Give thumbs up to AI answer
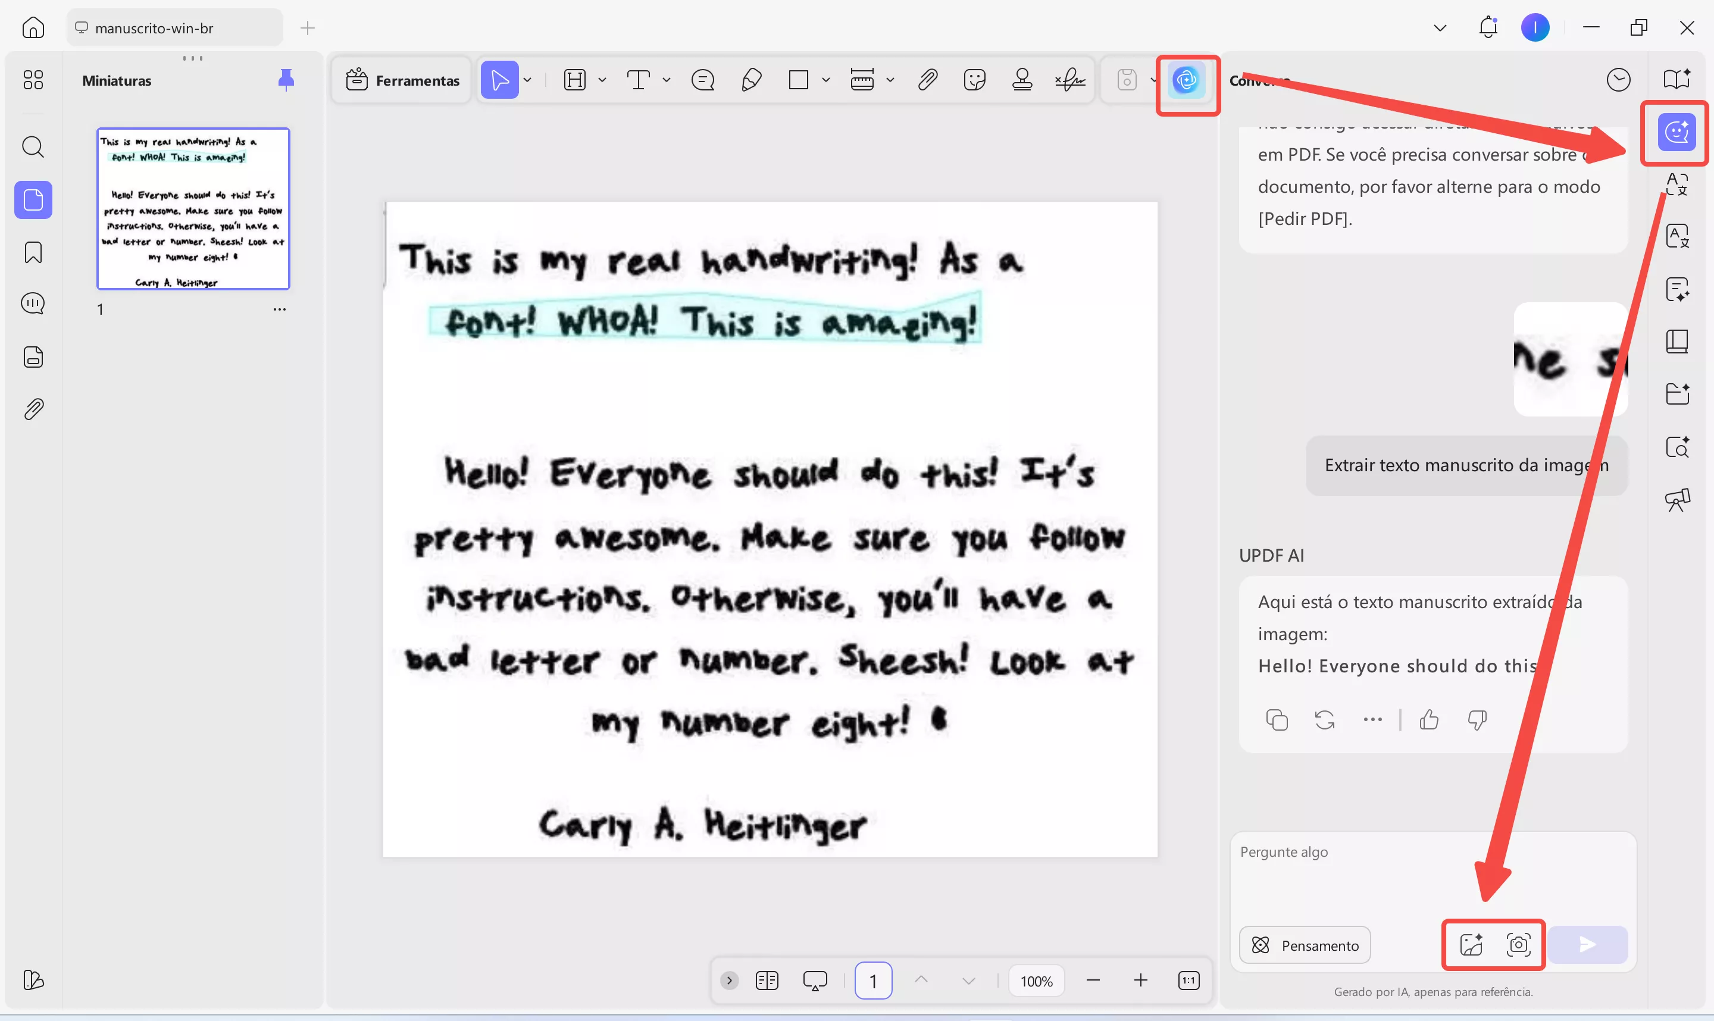 pos(1428,720)
